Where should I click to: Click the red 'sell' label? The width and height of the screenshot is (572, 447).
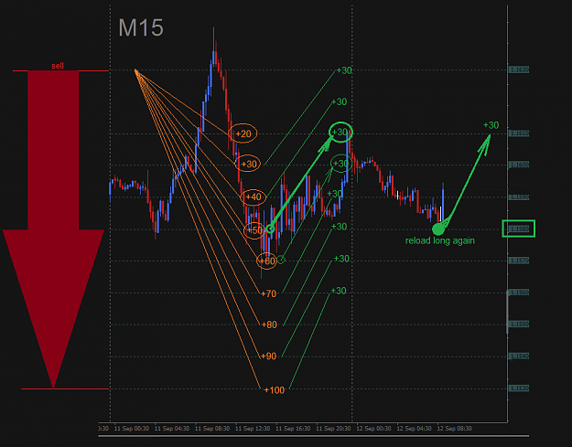click(58, 66)
